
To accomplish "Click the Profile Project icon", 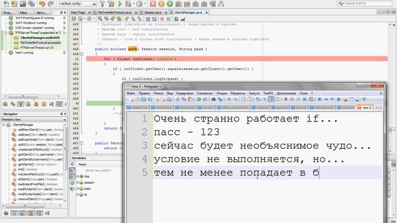I will [139, 4].
